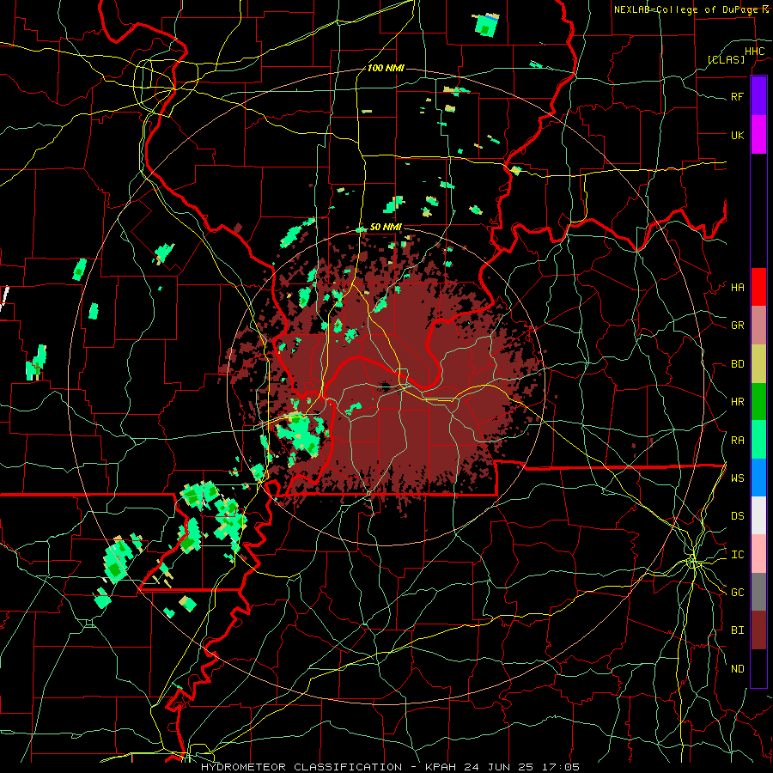
Task: Click the HR legend label
Action: [x=738, y=402]
